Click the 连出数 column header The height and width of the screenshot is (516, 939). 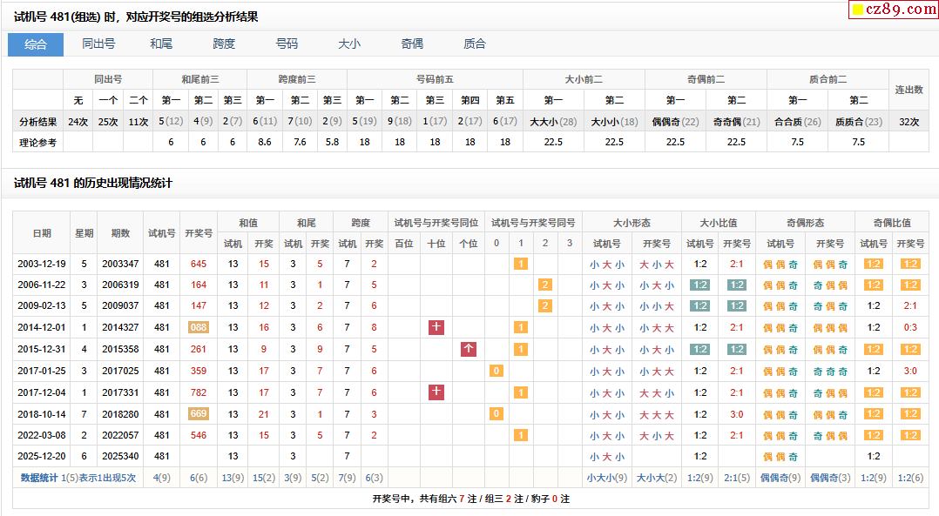(909, 90)
